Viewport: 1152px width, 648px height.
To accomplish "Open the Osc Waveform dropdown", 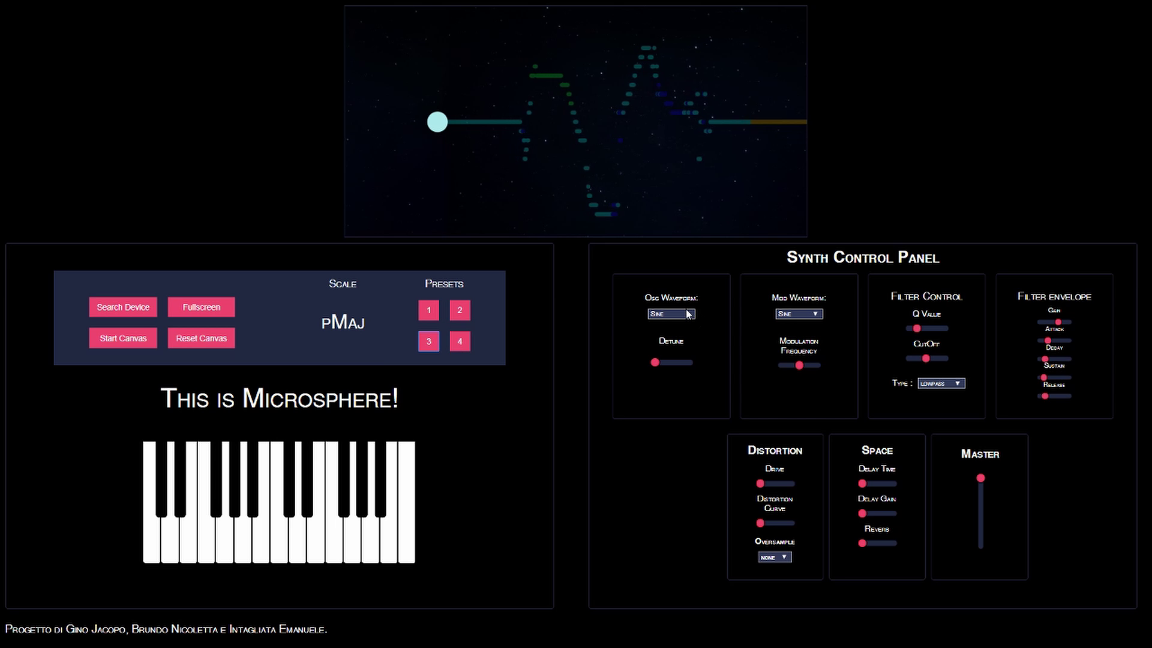I will click(x=671, y=314).
